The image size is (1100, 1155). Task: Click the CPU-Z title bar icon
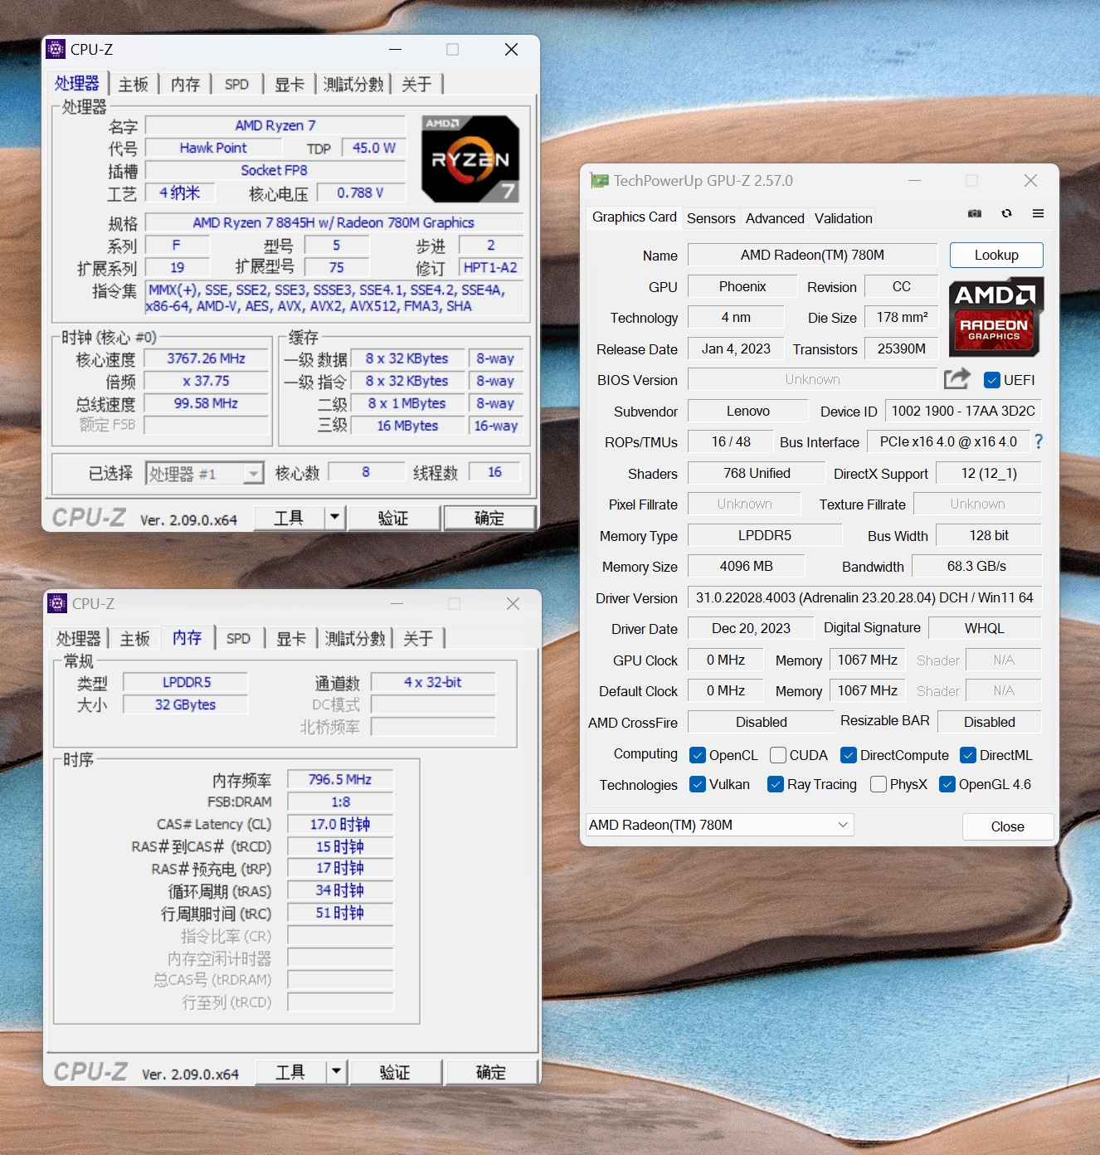point(56,49)
